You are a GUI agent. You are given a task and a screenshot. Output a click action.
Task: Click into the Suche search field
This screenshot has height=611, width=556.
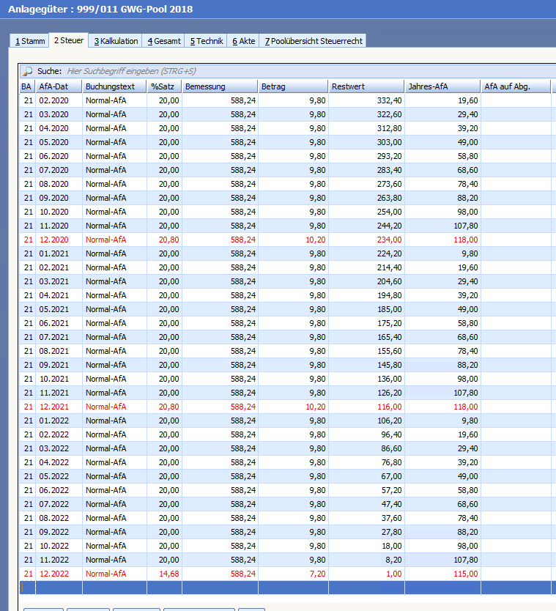tap(220, 71)
